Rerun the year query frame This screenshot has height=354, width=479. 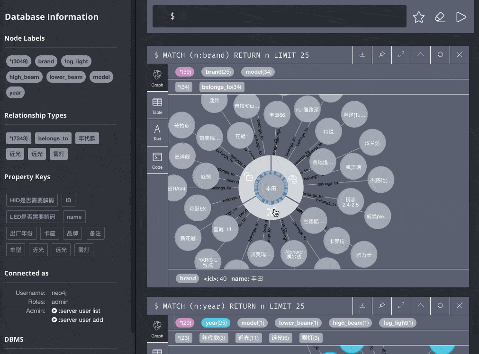(440, 306)
